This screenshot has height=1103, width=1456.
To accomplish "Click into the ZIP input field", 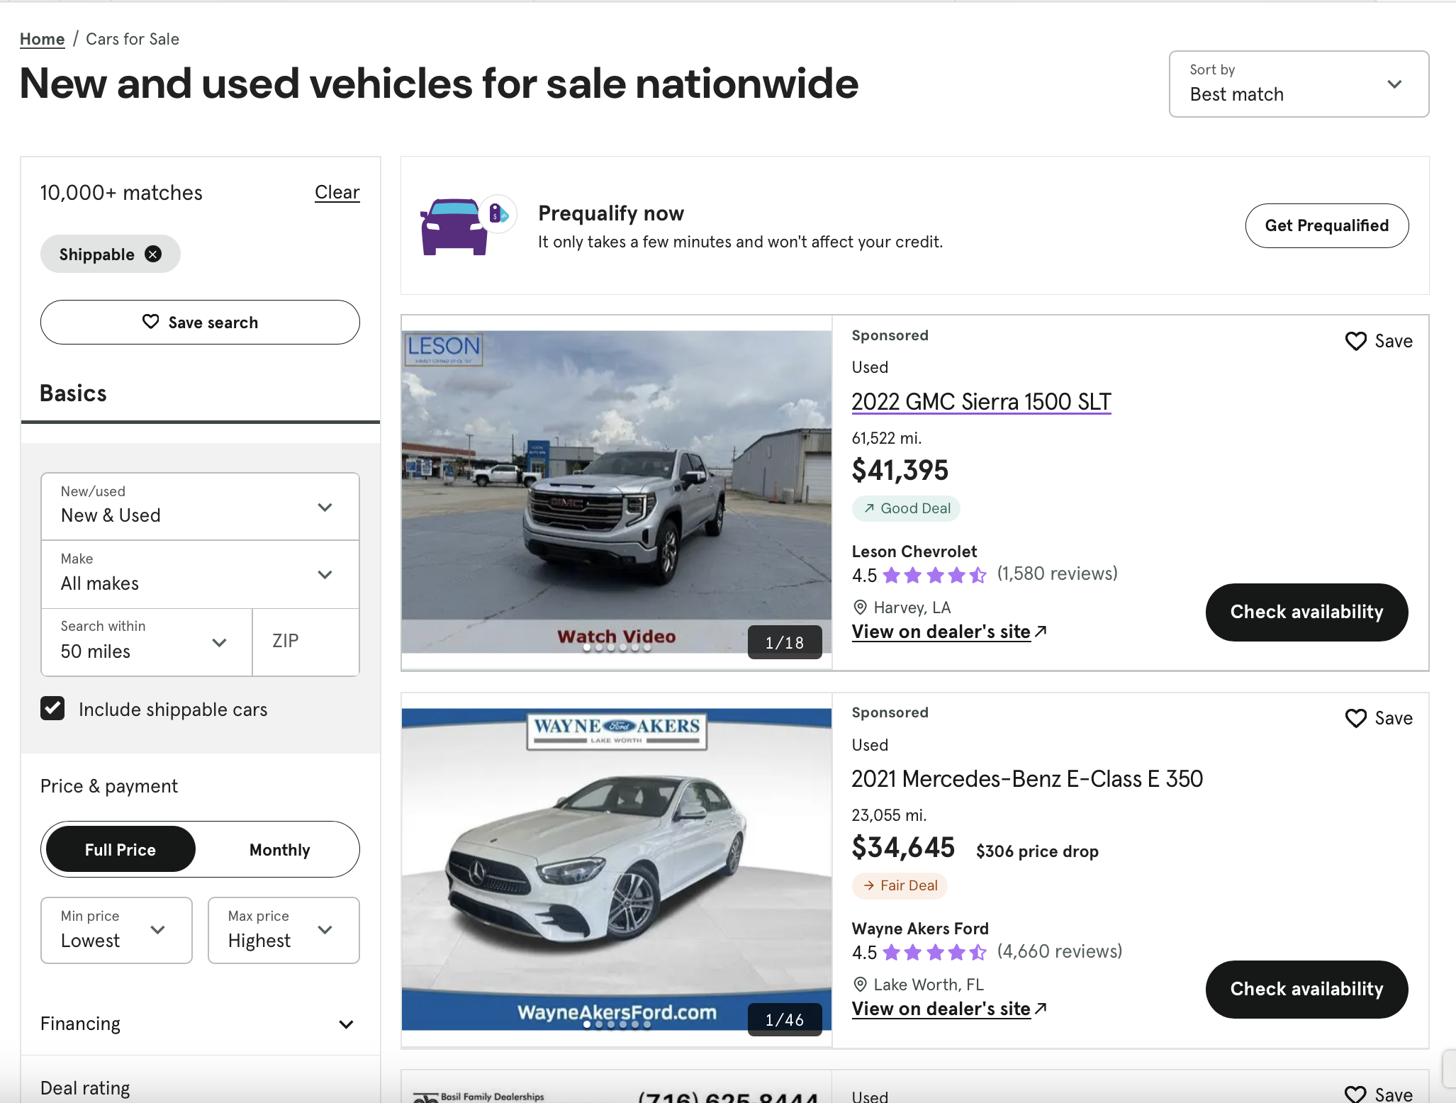I will [x=306, y=642].
